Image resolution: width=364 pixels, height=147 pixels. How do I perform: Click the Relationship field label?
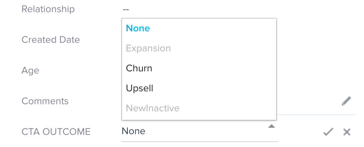click(x=48, y=9)
